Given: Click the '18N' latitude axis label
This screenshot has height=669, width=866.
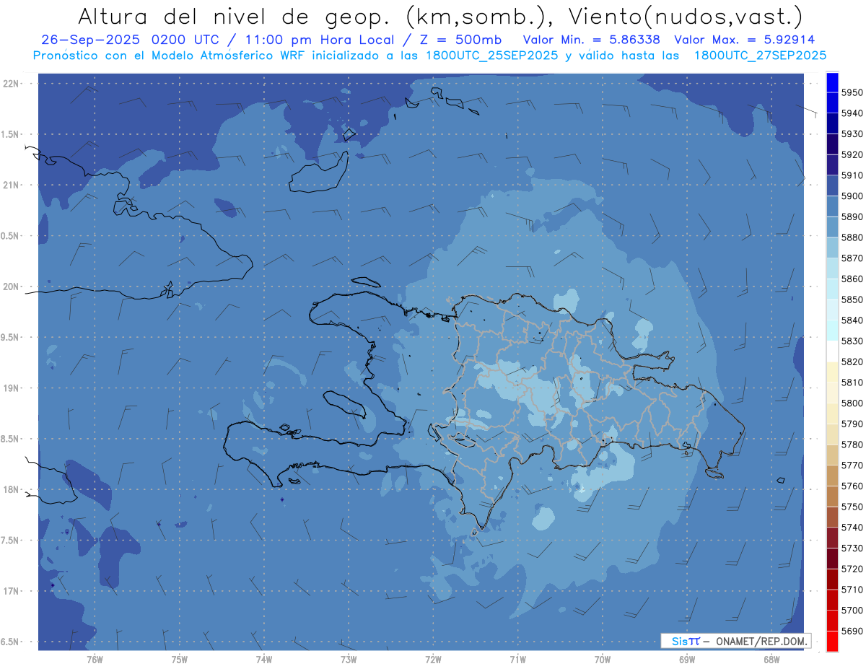Looking at the screenshot, I should (x=12, y=490).
